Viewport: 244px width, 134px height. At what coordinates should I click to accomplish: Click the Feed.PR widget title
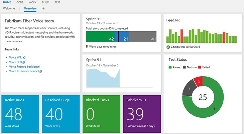[173, 20]
